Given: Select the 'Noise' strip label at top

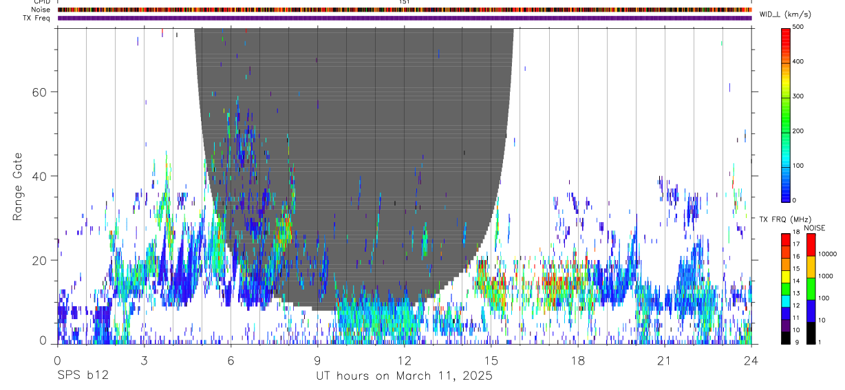Looking at the screenshot, I should point(41,10).
